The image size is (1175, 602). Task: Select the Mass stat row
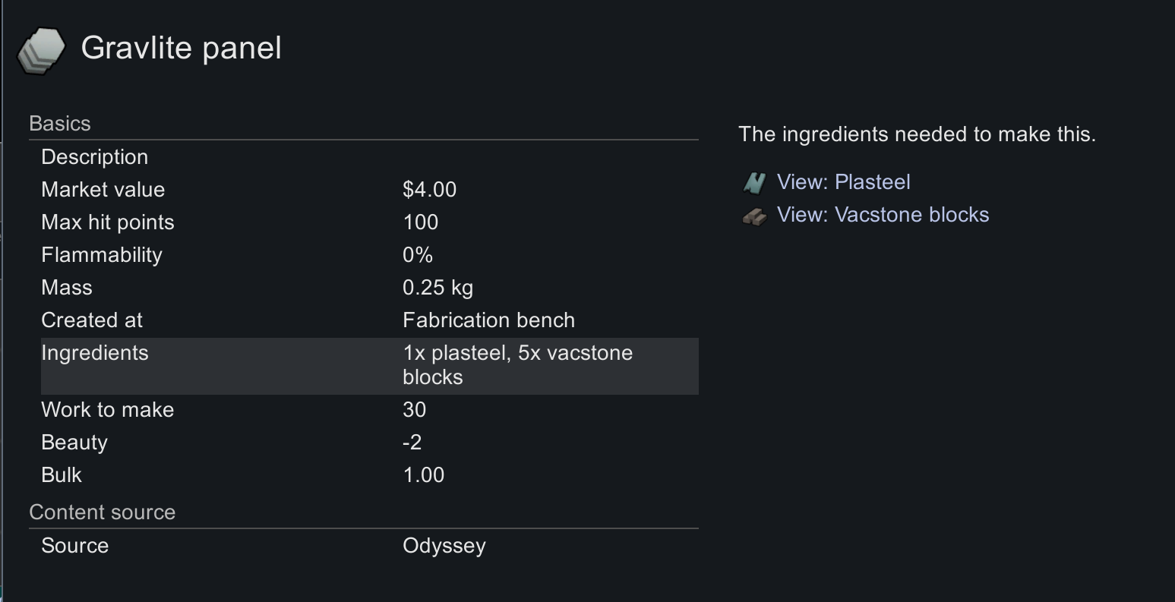pos(369,288)
